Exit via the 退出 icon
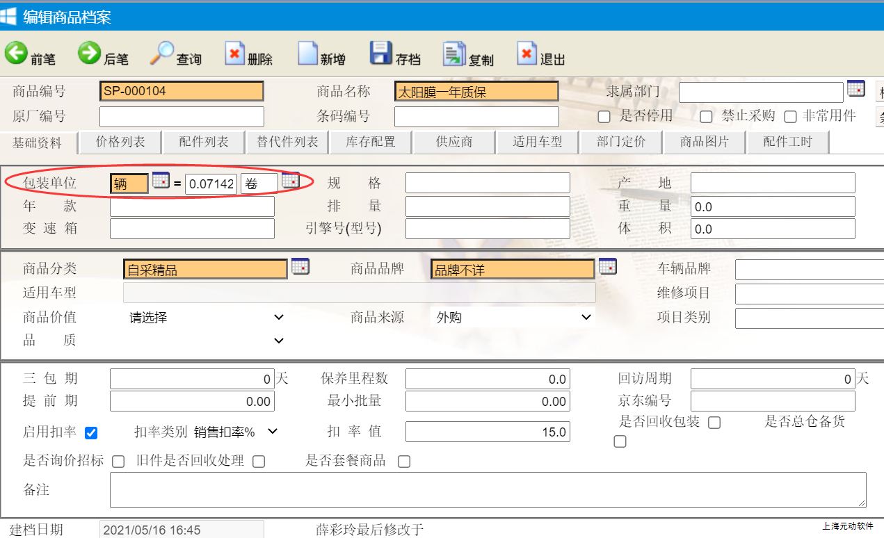Screen dimensions: 884x538 pyautogui.click(x=527, y=54)
